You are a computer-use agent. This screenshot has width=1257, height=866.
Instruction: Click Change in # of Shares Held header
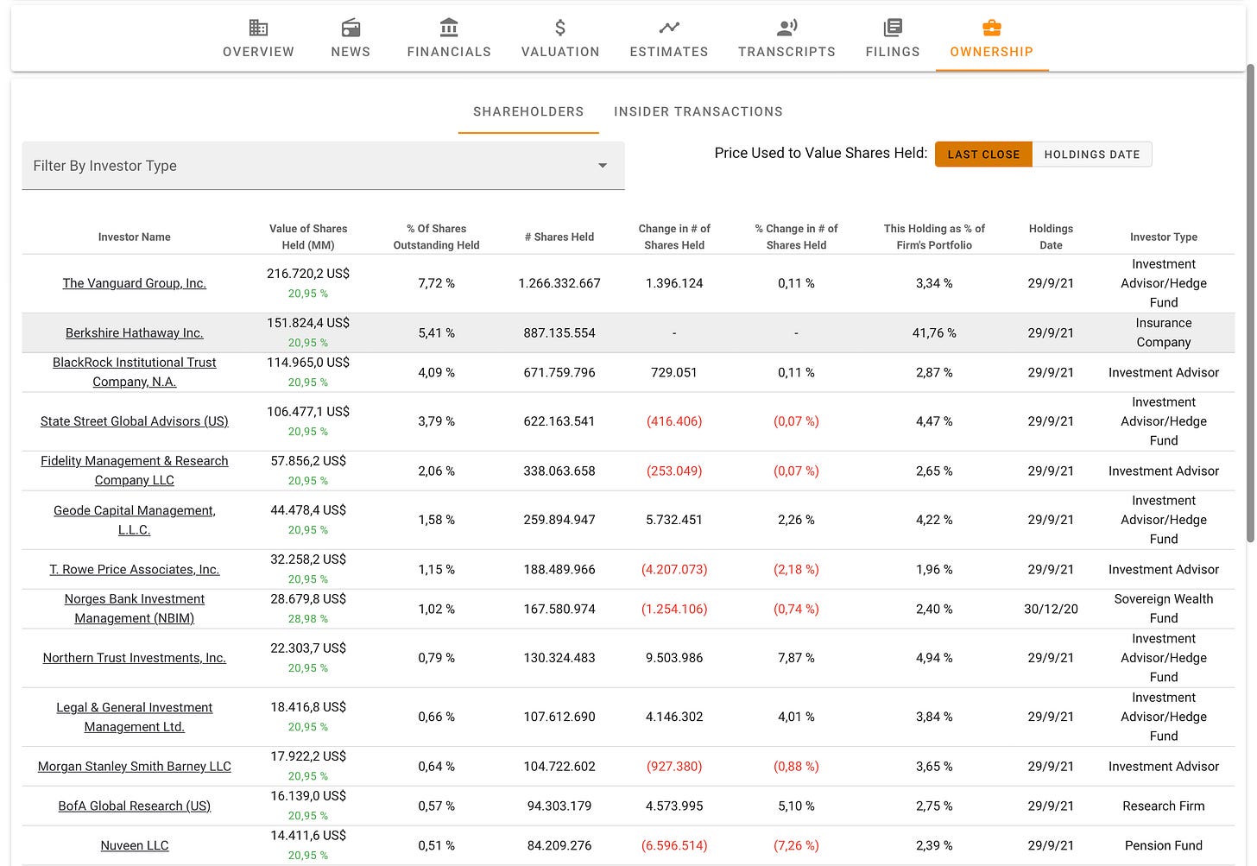[674, 237]
